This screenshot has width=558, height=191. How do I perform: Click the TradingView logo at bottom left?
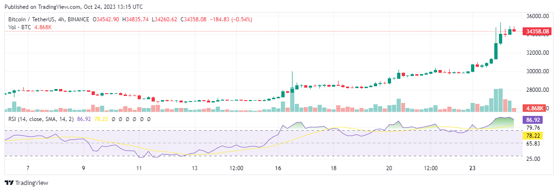pyautogui.click(x=26, y=183)
